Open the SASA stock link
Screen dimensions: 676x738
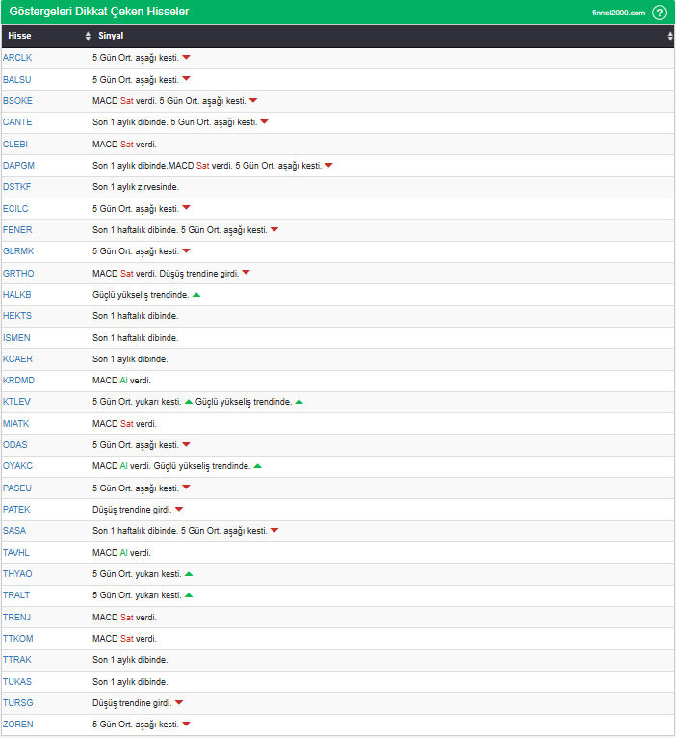click(14, 530)
